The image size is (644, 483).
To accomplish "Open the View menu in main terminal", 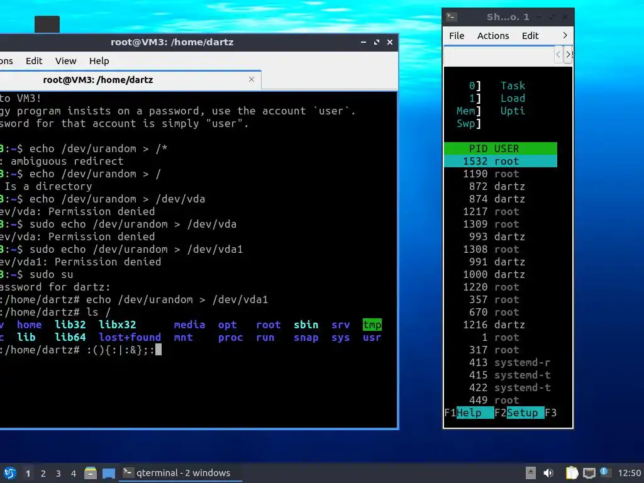I will pyautogui.click(x=65, y=61).
